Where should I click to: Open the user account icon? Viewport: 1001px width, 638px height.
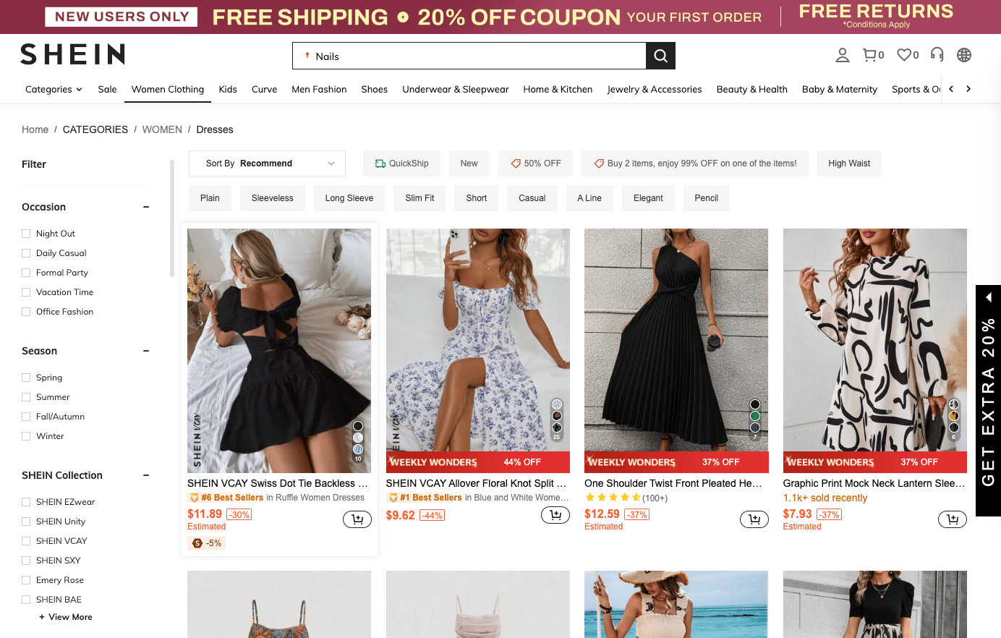click(843, 55)
